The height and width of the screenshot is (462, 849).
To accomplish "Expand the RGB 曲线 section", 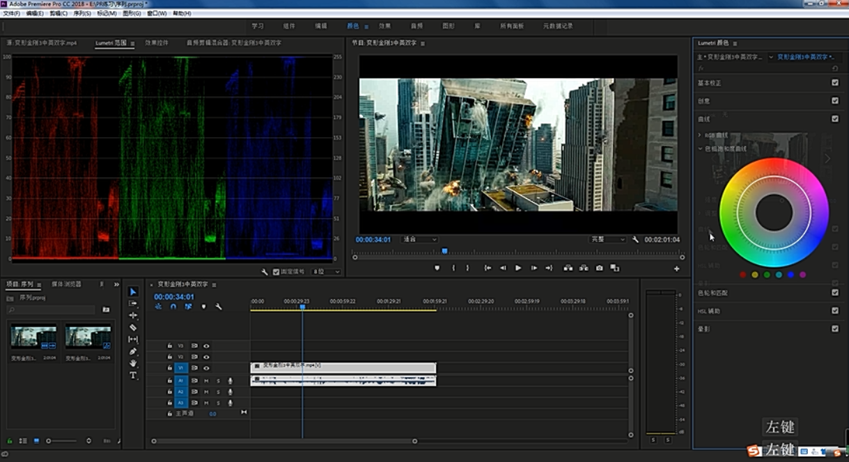I will [699, 135].
